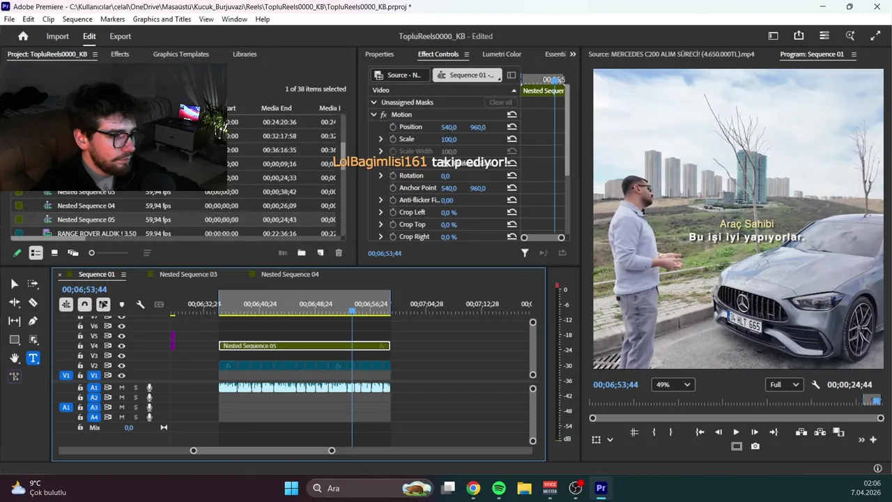Open timeline wrench display settings
The width and height of the screenshot is (892, 502).
(140, 305)
